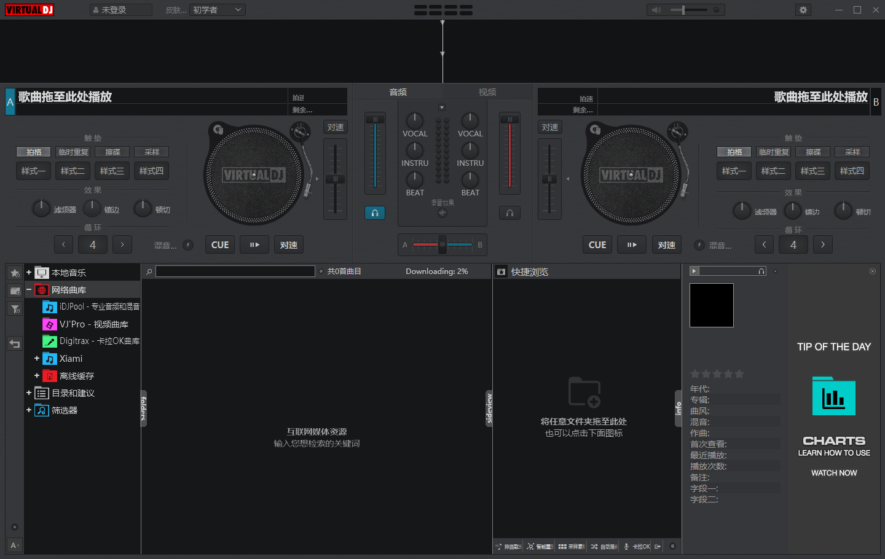Click the 自动混音 shuffle icon in sideview toolbar
885x559 pixels.
(x=594, y=546)
